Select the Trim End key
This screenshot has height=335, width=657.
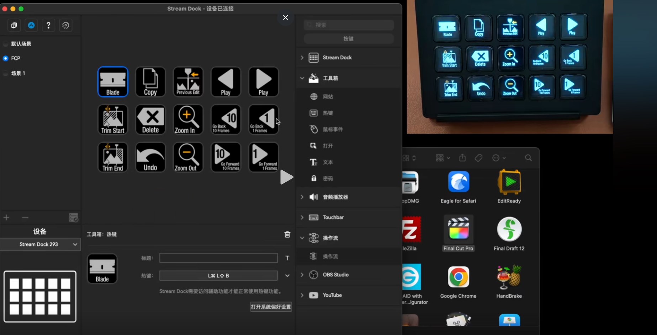pos(113,157)
